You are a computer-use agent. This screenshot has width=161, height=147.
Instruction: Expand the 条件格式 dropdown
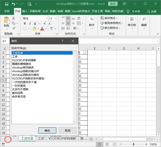tap(110, 18)
